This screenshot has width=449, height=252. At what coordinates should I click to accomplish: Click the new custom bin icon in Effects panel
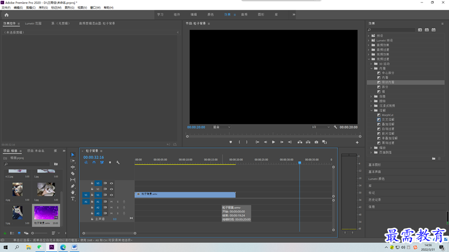point(433,158)
